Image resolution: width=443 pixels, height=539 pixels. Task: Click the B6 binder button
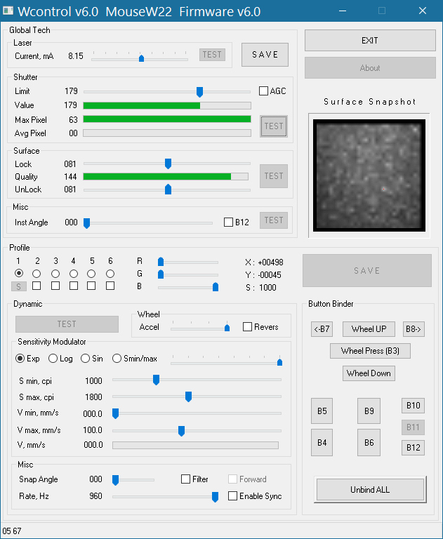point(369,442)
